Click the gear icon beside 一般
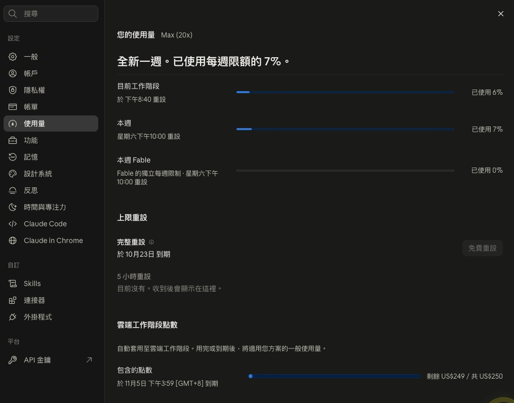The width and height of the screenshot is (514, 403). (13, 57)
